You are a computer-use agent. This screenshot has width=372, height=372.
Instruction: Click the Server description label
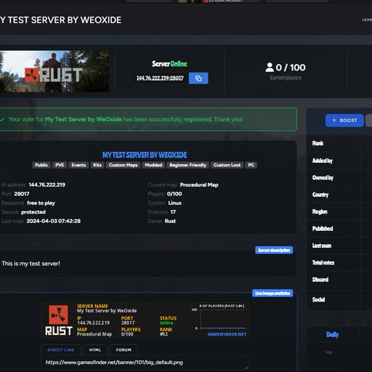click(x=274, y=250)
